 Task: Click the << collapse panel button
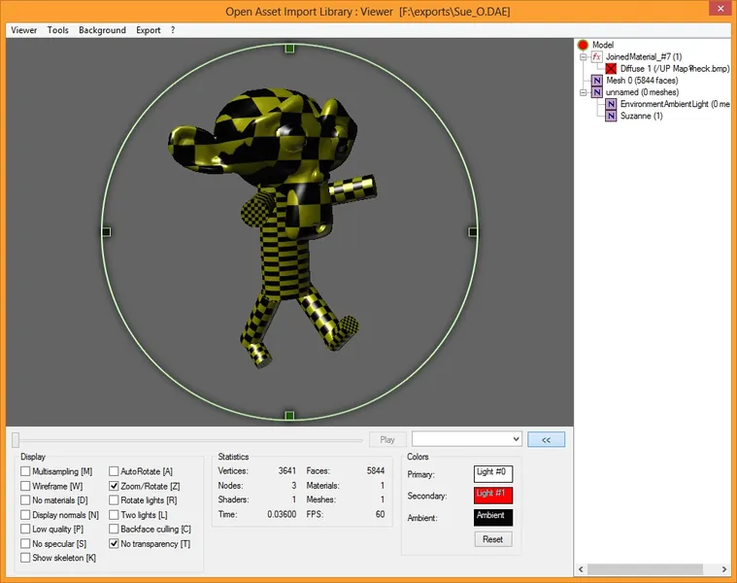coord(546,439)
